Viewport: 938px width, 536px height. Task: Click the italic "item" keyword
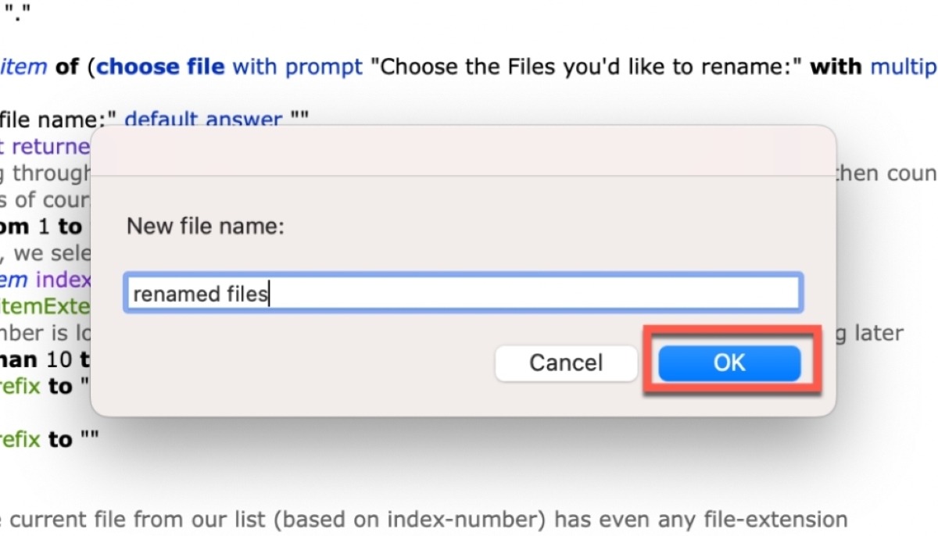[23, 66]
